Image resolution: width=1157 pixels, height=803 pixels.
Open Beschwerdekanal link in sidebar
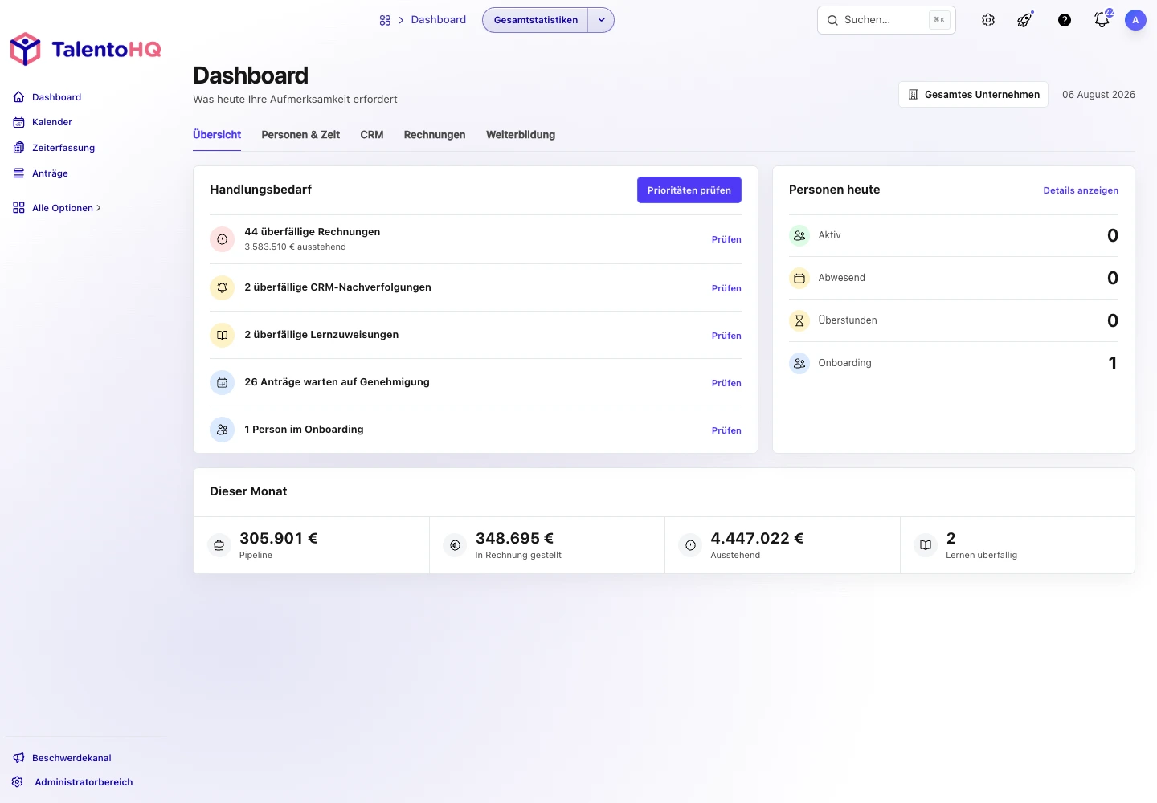[x=72, y=758]
